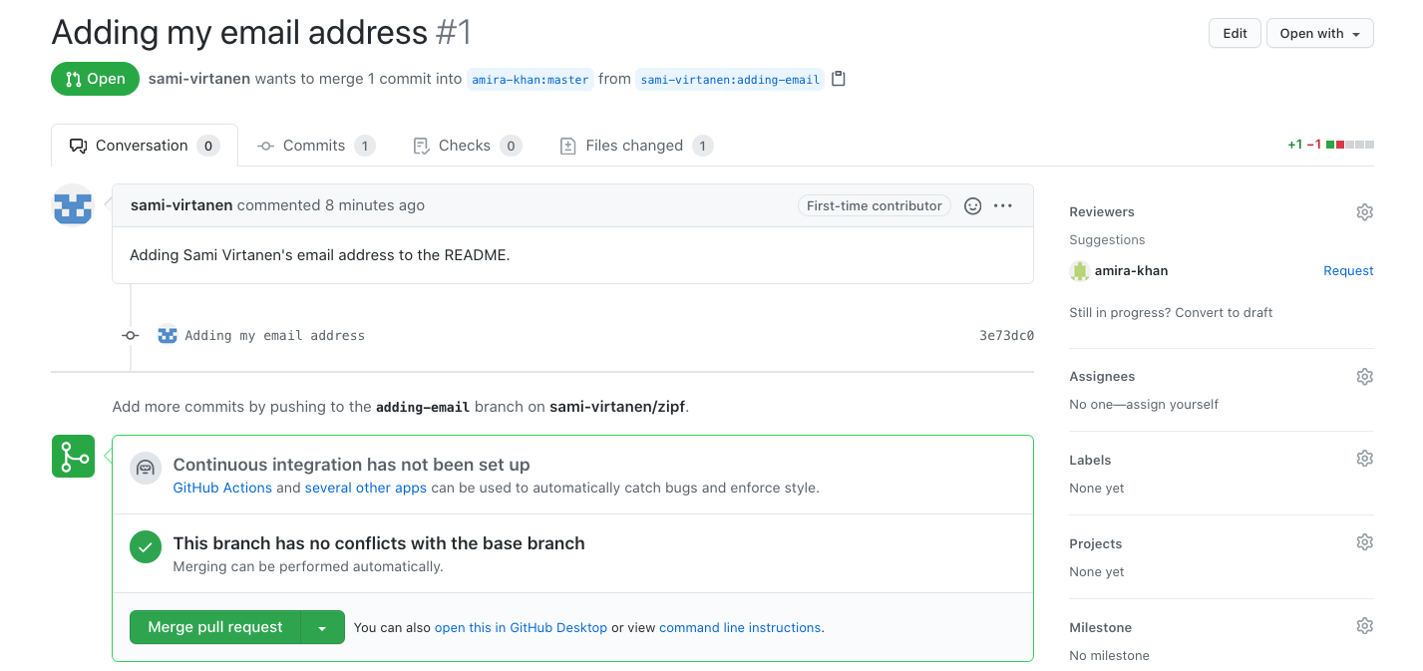Copy branch name clipboard icon
Viewport: 1423px width, 671px height.
[x=839, y=79]
